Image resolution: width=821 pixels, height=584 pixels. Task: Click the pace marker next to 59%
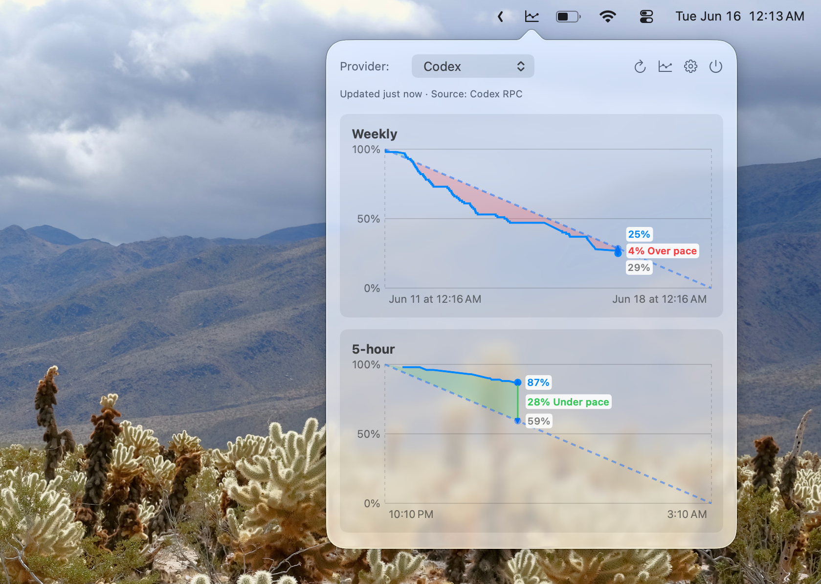pos(518,421)
